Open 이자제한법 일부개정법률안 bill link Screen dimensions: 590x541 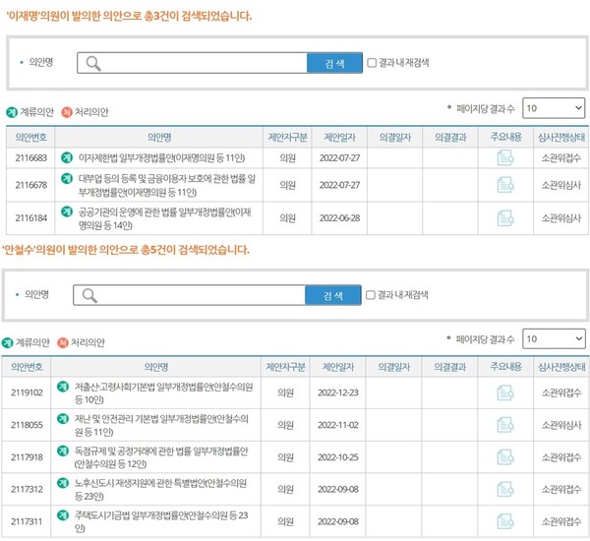pos(161,158)
